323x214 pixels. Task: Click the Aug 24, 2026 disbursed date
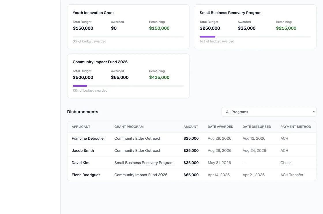click(x=254, y=151)
